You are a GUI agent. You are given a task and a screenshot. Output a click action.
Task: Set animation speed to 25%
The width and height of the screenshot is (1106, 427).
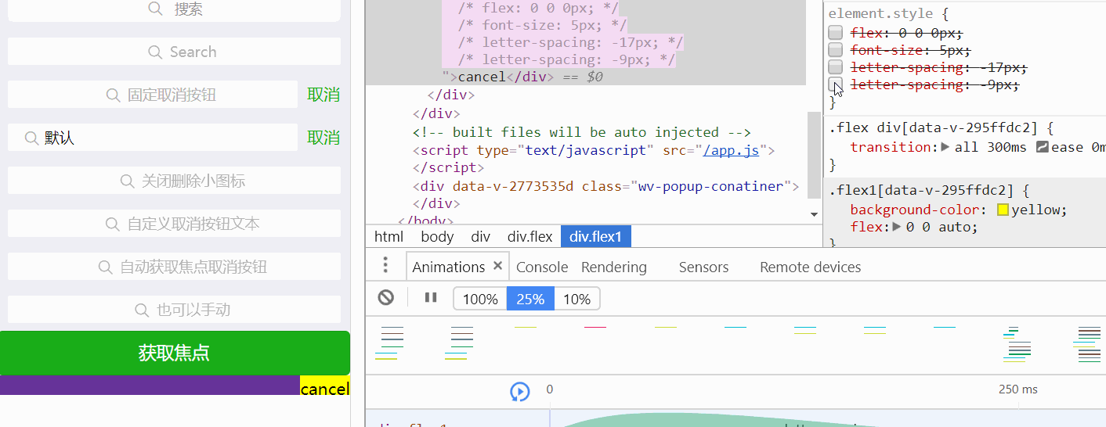[530, 299]
